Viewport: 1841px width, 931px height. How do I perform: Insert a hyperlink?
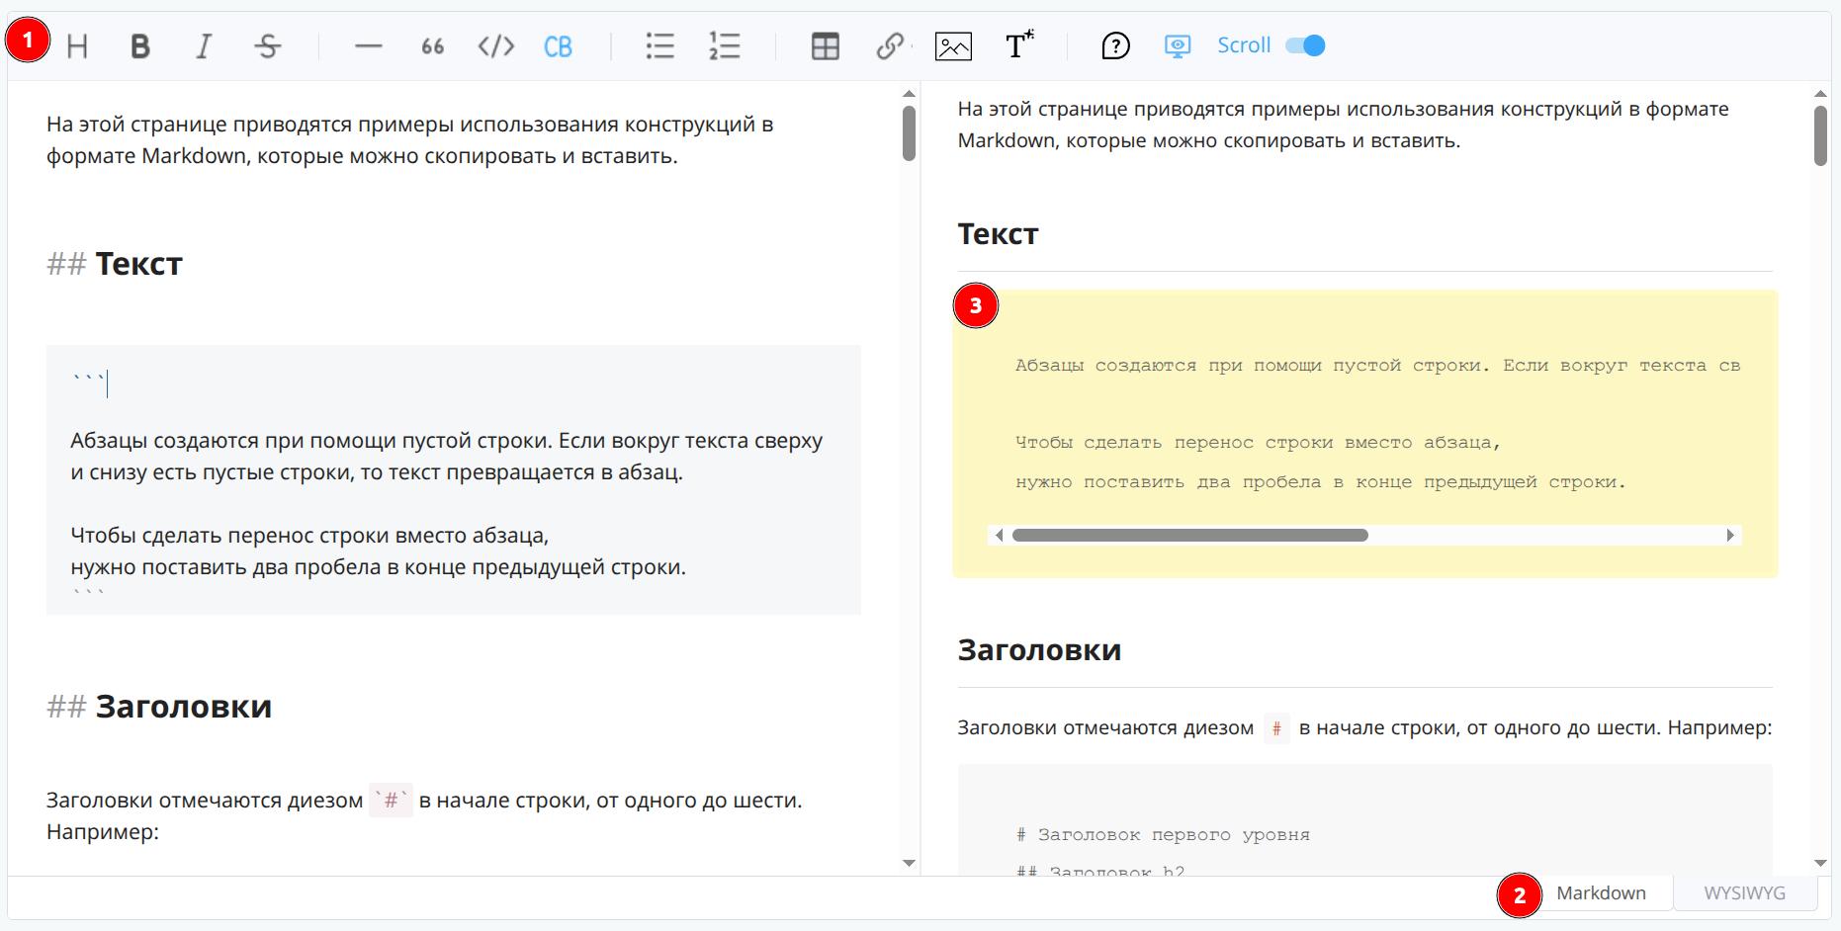(x=889, y=46)
